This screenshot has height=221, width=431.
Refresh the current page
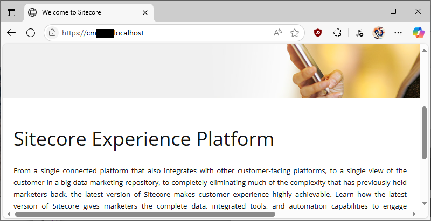coord(31,33)
